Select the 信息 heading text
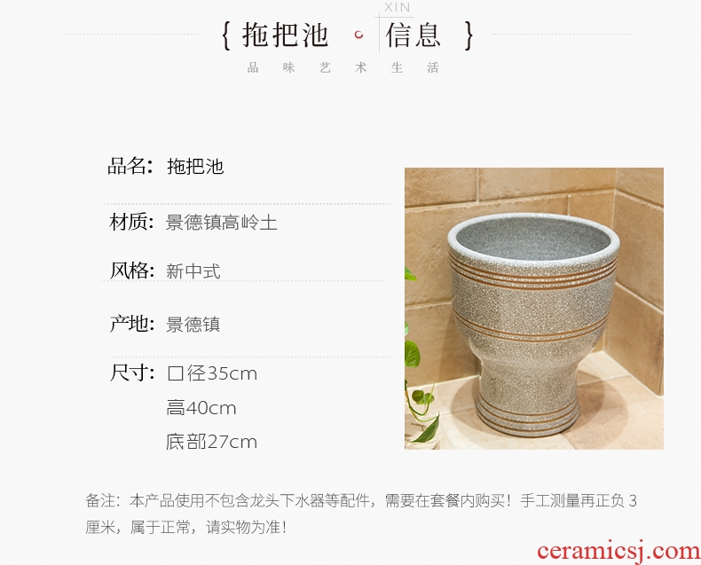 [x=414, y=35]
